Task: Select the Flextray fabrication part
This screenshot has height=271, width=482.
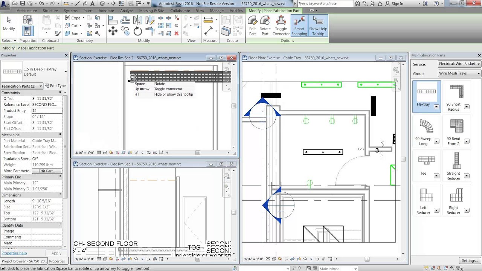Action: tap(426, 96)
